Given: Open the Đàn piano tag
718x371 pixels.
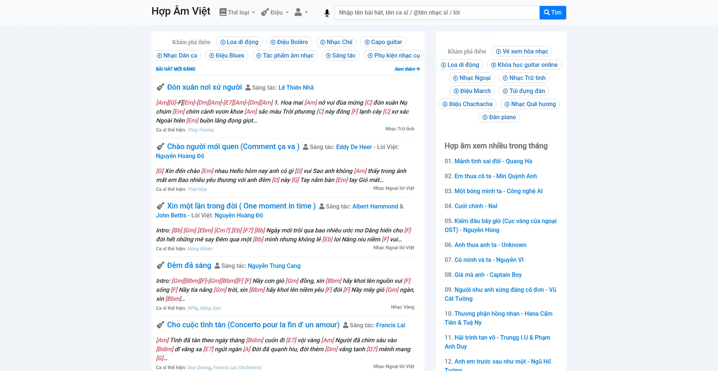Looking at the screenshot, I should [499, 117].
